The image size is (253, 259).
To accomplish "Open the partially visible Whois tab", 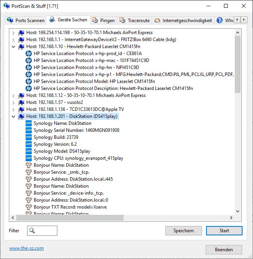I will pos(224,20).
